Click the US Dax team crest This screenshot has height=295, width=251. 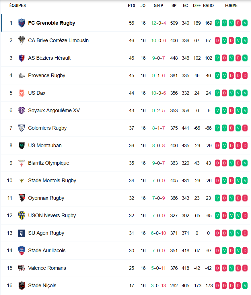click(22, 93)
